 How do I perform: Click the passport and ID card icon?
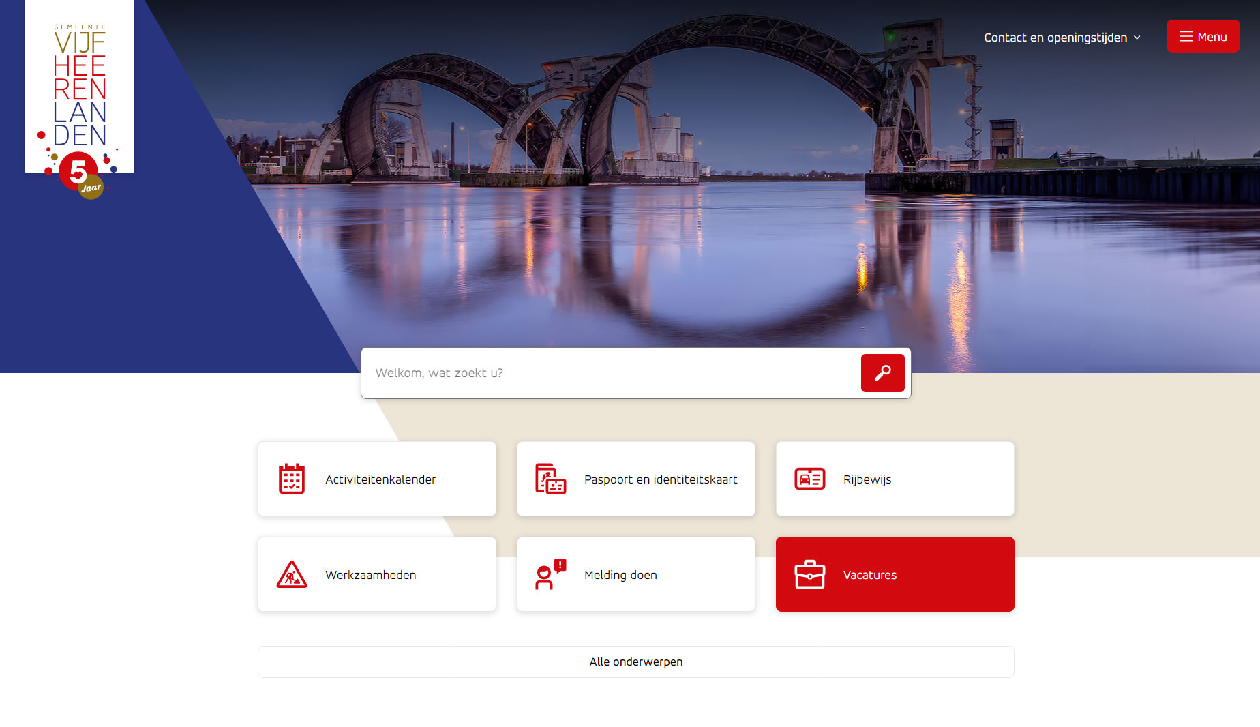pos(550,479)
